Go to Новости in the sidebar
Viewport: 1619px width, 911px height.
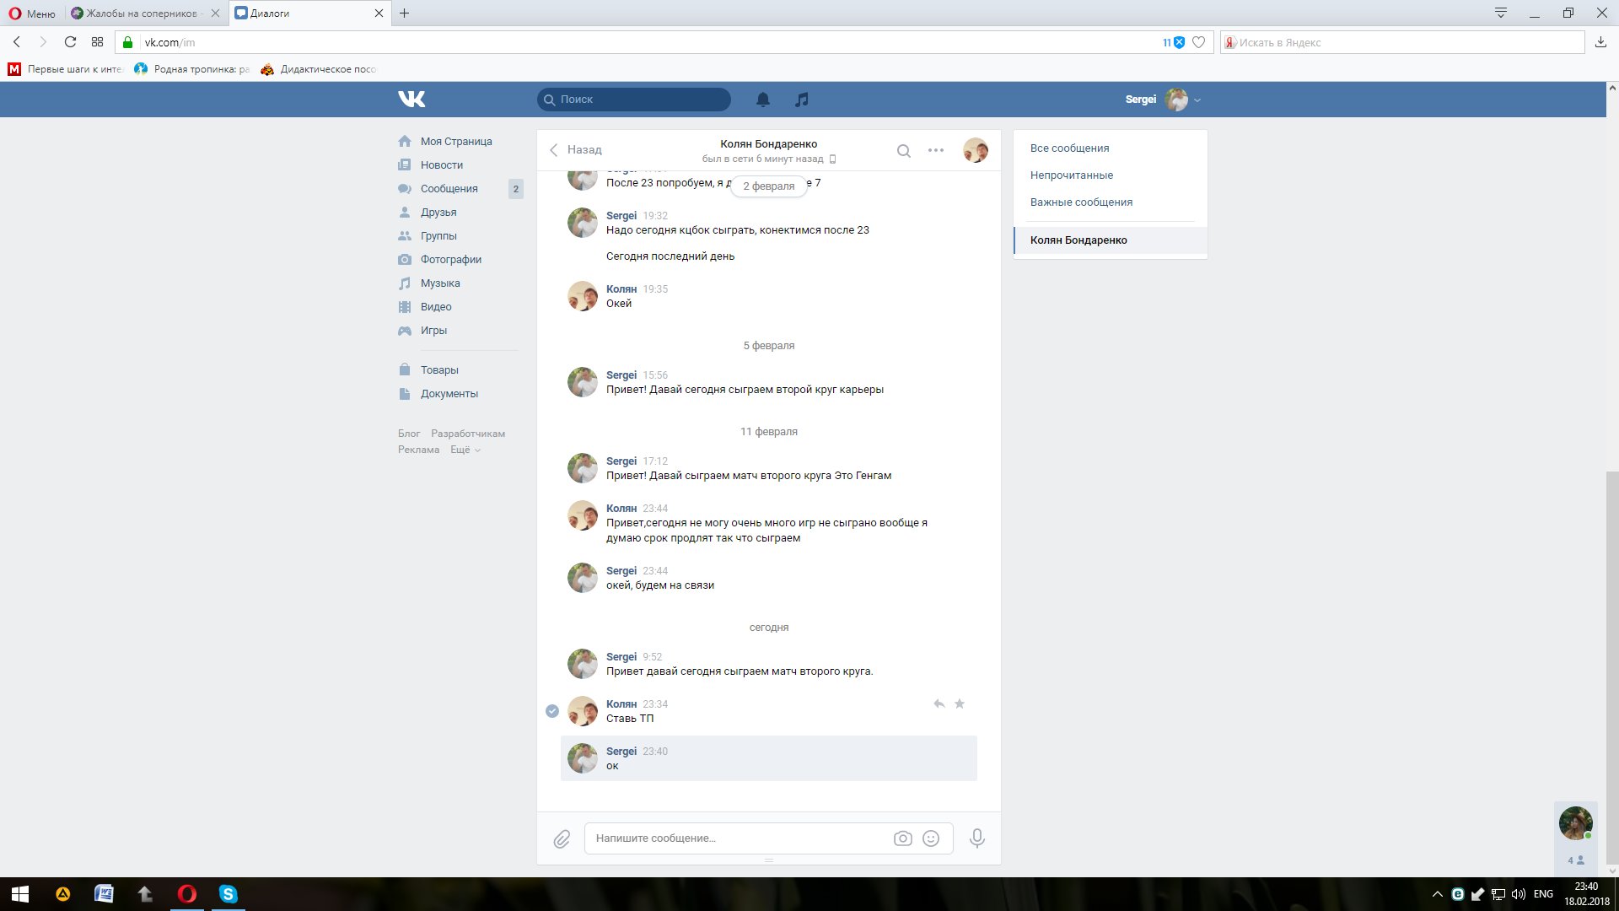(x=442, y=165)
